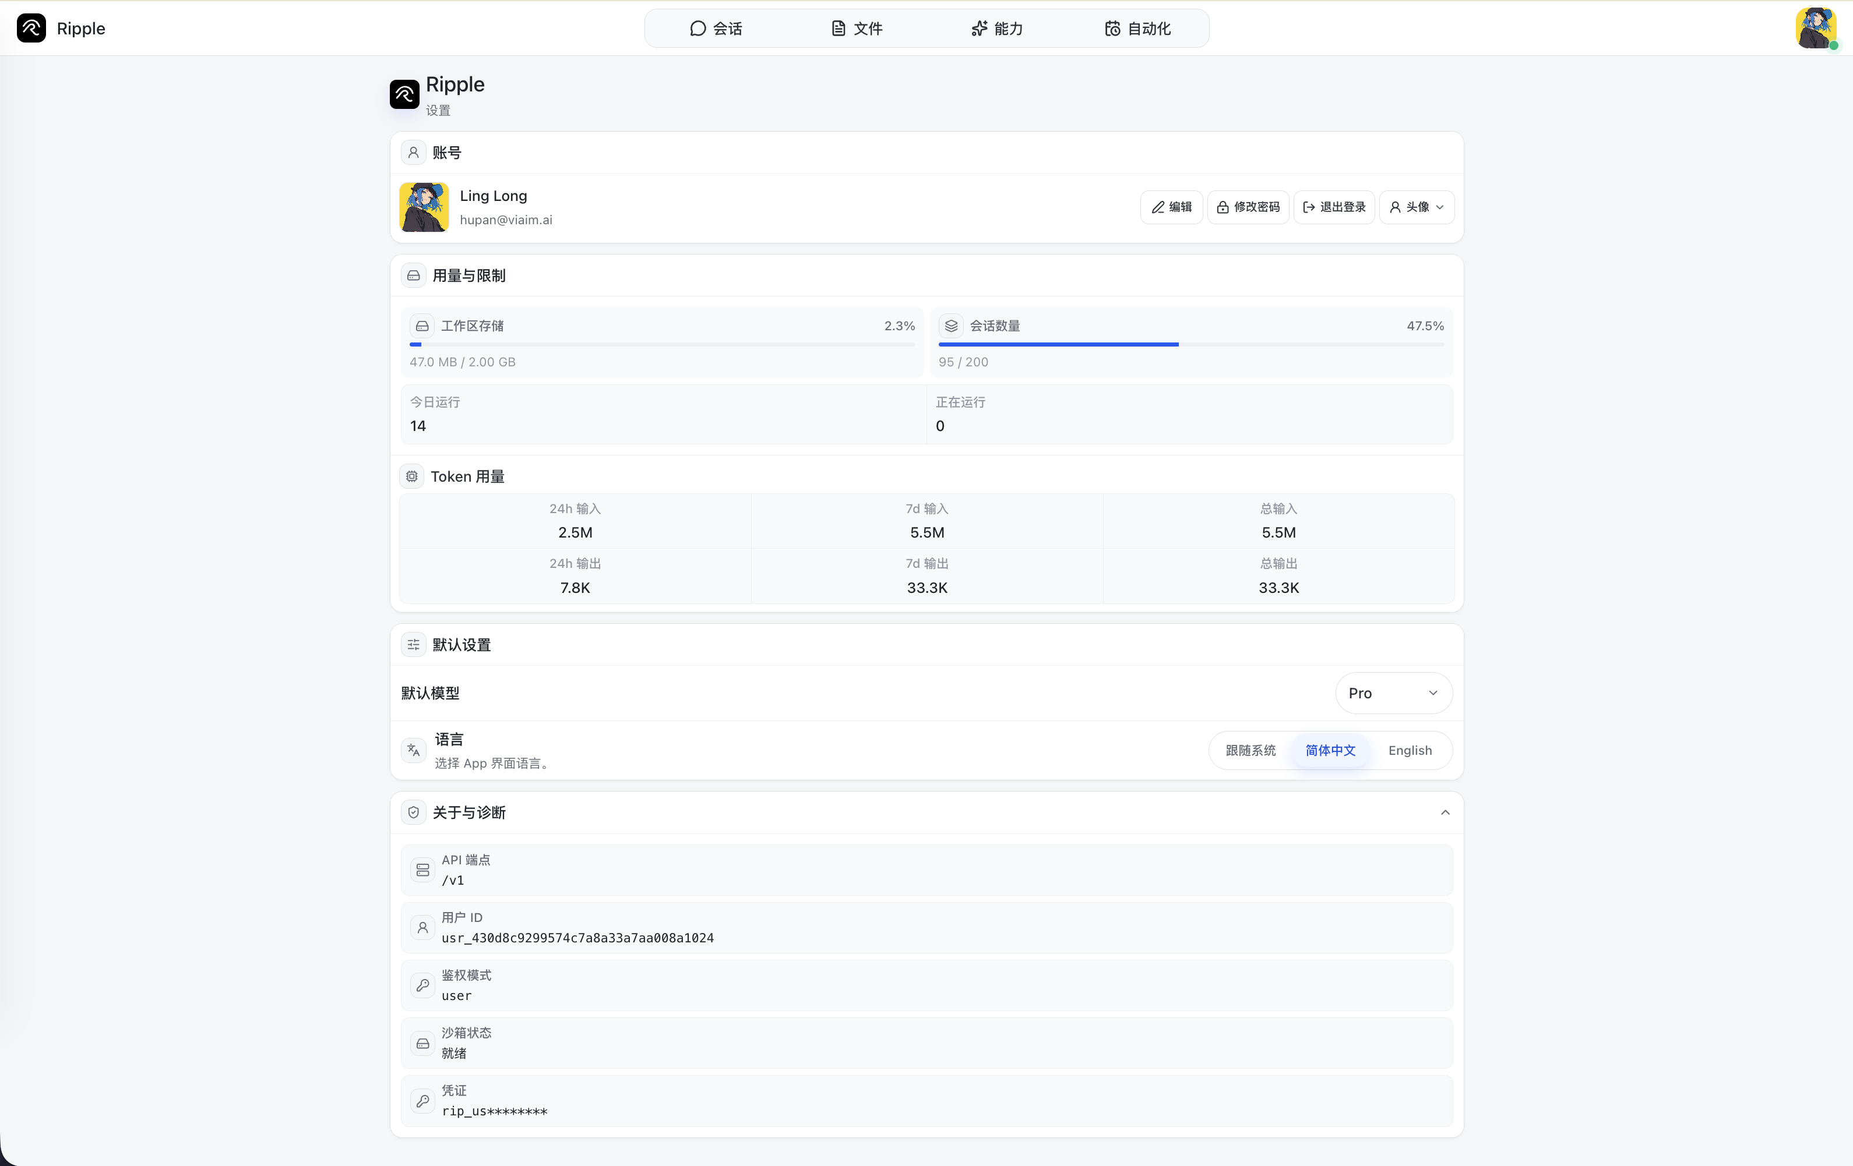Viewport: 1853px width, 1166px height.
Task: Collapse the 关于与诊断 section chevron
Action: tap(1445, 812)
